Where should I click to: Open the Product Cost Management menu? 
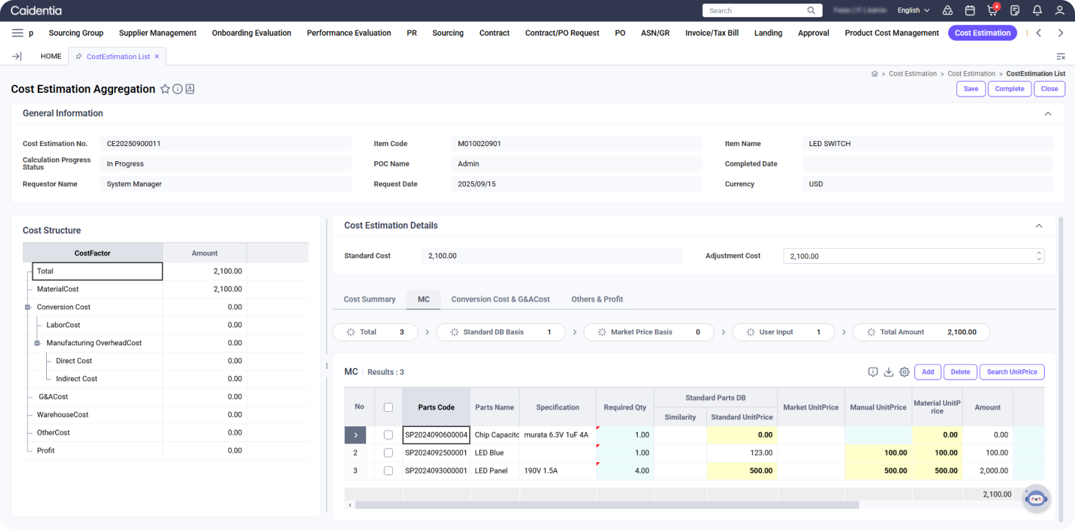coord(892,33)
